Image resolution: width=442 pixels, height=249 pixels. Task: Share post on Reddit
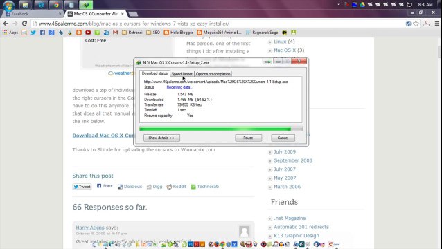(x=177, y=187)
